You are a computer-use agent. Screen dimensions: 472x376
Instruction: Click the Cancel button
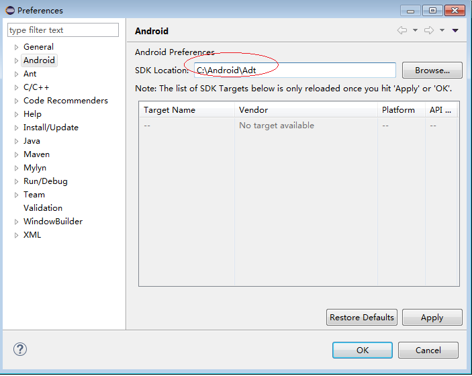[x=428, y=350]
